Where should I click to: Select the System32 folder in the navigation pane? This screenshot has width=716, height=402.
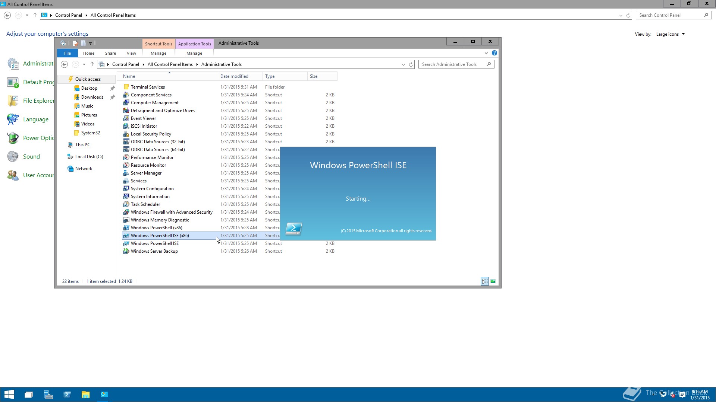[90, 133]
